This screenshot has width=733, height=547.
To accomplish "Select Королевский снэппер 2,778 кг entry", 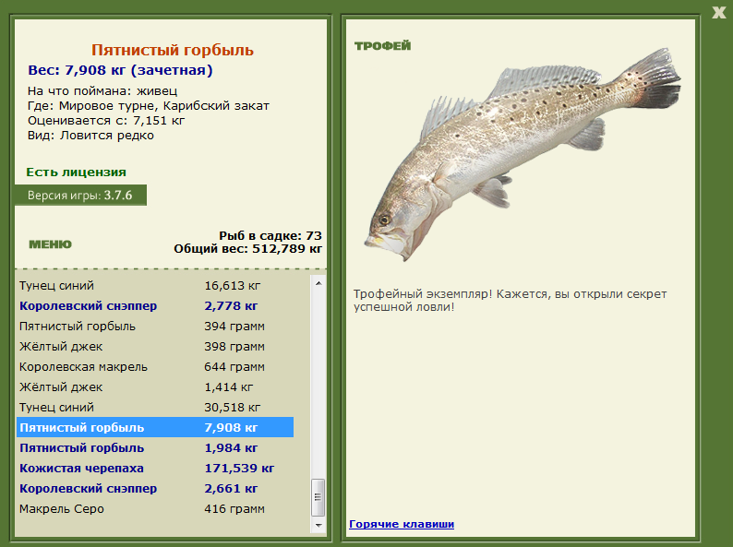I will (155, 306).
